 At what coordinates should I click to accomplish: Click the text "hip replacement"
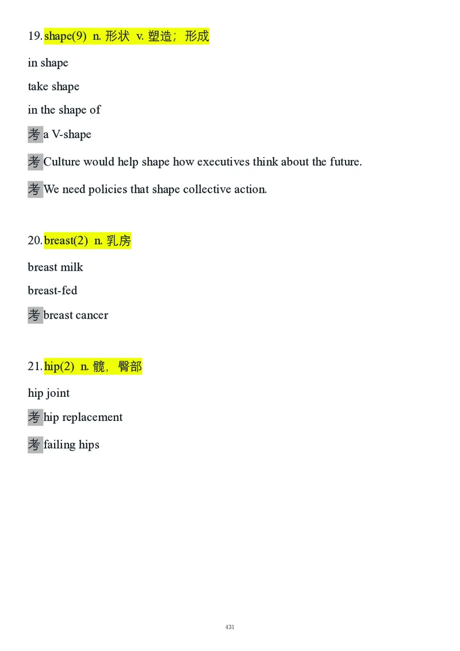coord(83,418)
